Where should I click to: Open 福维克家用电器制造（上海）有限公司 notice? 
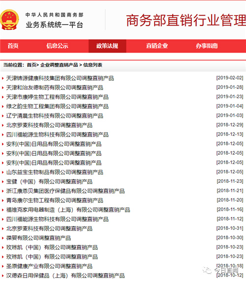[x=68, y=210]
